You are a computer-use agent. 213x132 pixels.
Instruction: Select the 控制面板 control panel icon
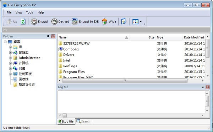[x=15, y=74]
